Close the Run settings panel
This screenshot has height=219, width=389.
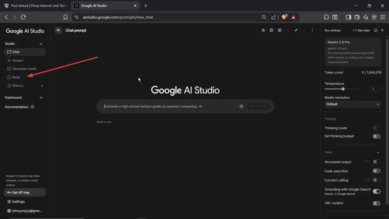coord(382,30)
